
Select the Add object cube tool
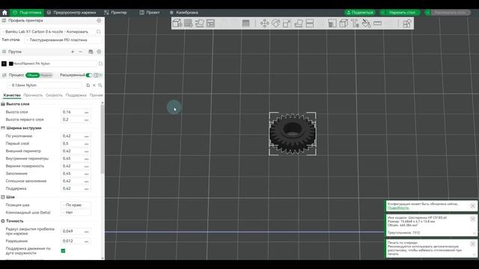click(x=177, y=23)
